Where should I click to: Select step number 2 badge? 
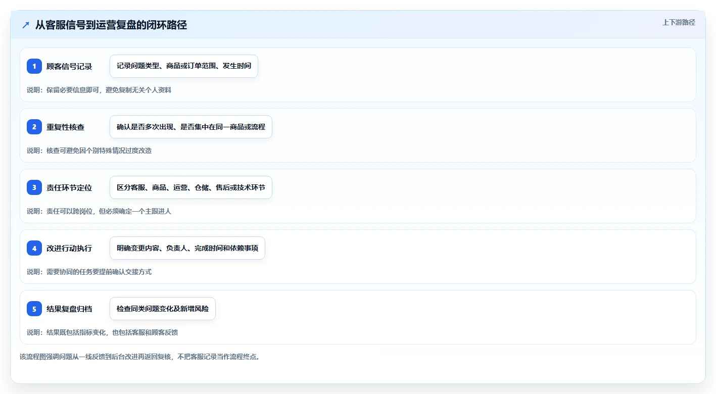34,127
